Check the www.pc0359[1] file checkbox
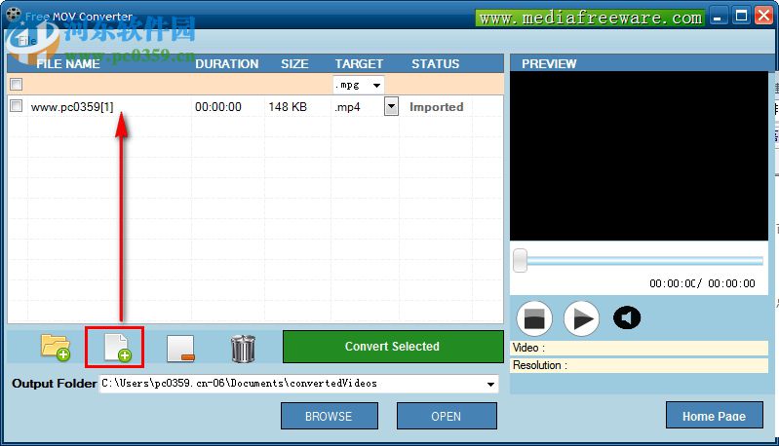The height and width of the screenshot is (446, 779). pyautogui.click(x=17, y=106)
